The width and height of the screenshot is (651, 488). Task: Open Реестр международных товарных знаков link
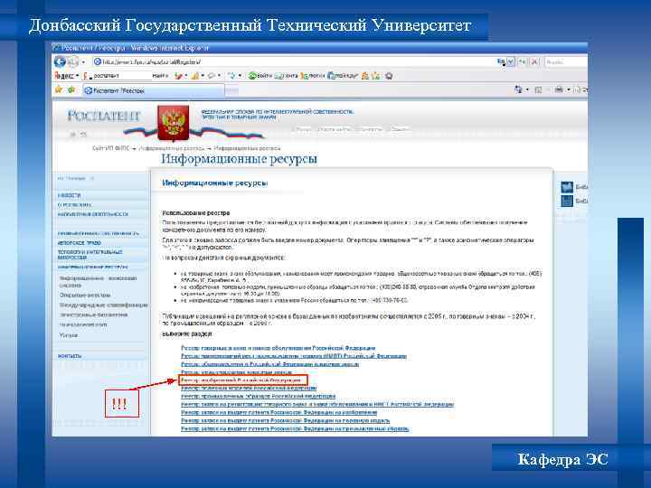coord(237,372)
